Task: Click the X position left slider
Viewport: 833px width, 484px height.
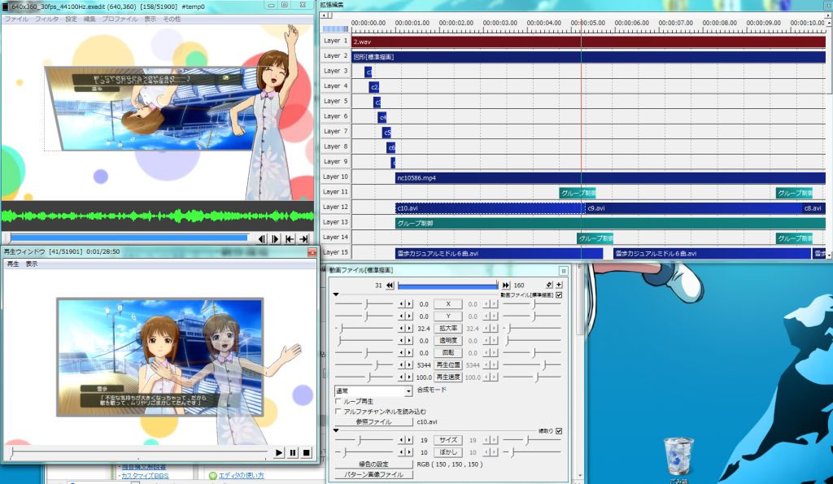Action: tap(364, 304)
